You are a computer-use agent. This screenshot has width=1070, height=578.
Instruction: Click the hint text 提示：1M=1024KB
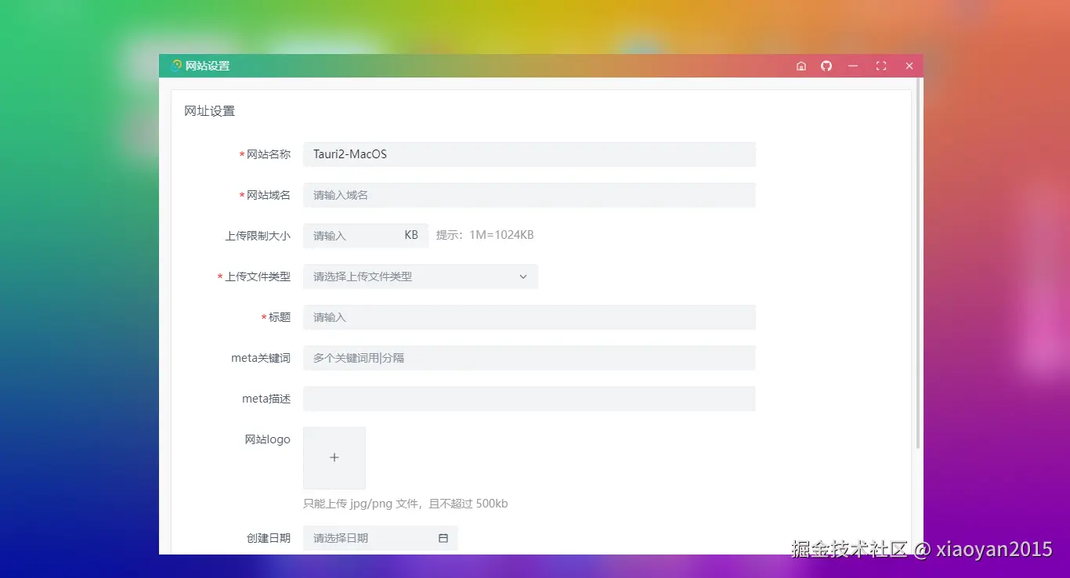tap(485, 235)
